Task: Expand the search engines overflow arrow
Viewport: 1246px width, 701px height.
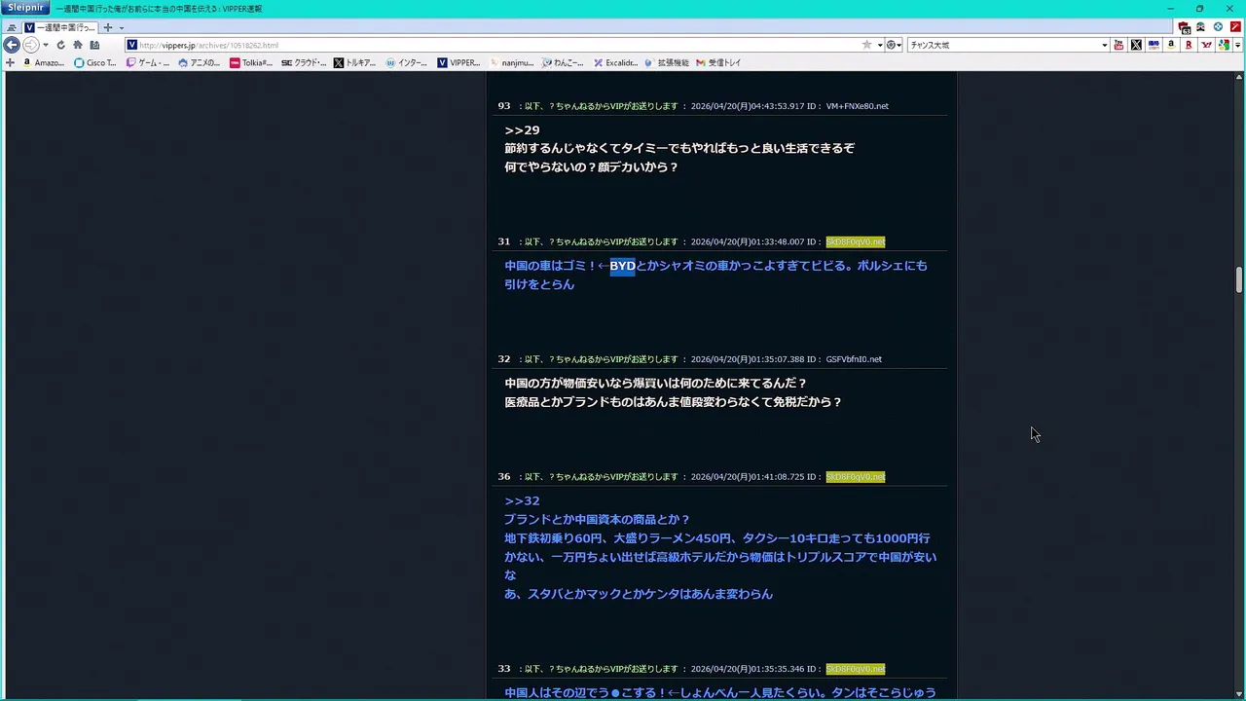Action: click(x=1237, y=45)
